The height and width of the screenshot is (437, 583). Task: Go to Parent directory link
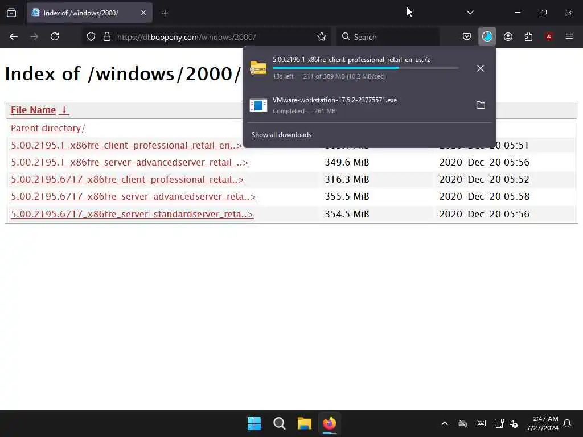(48, 128)
